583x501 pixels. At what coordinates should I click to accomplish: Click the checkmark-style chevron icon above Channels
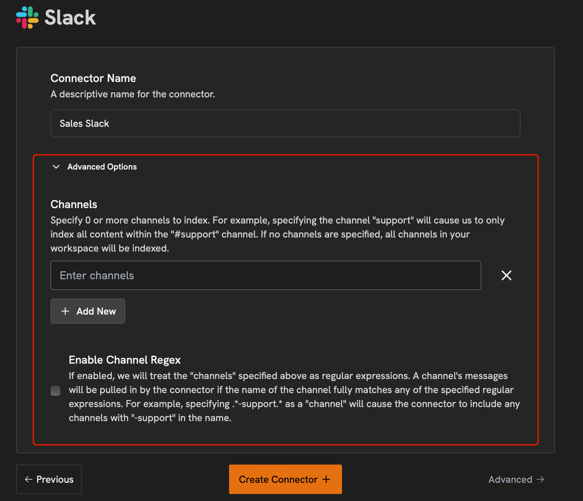(x=56, y=167)
